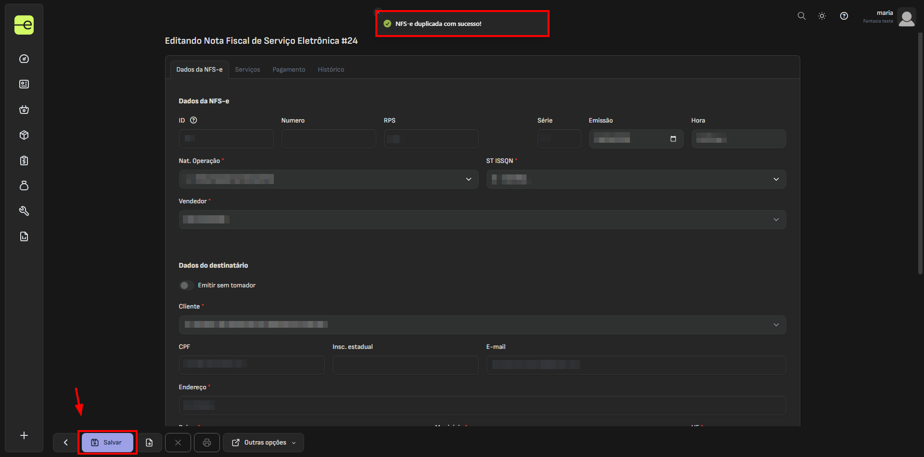Switch to the Histórico tab

331,70
